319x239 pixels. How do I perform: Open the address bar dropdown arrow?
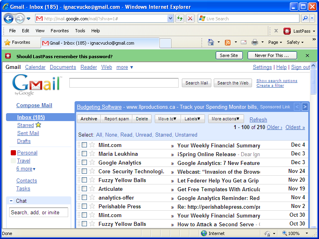170,18
